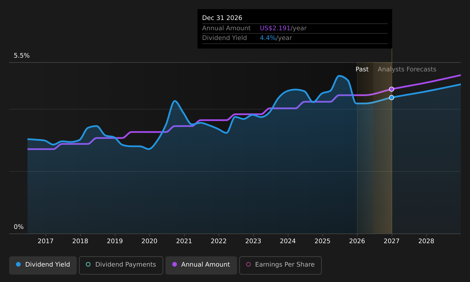Click the 2028 x-axis label
This screenshot has height=282, width=470.
coord(426,241)
